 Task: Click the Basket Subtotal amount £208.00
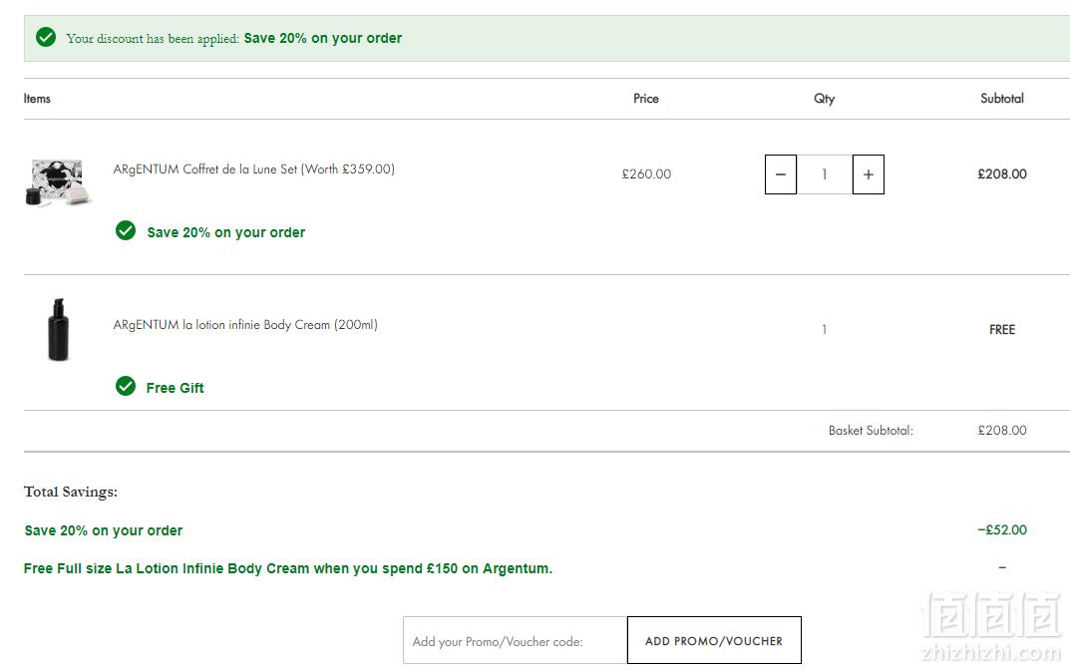click(x=1002, y=431)
